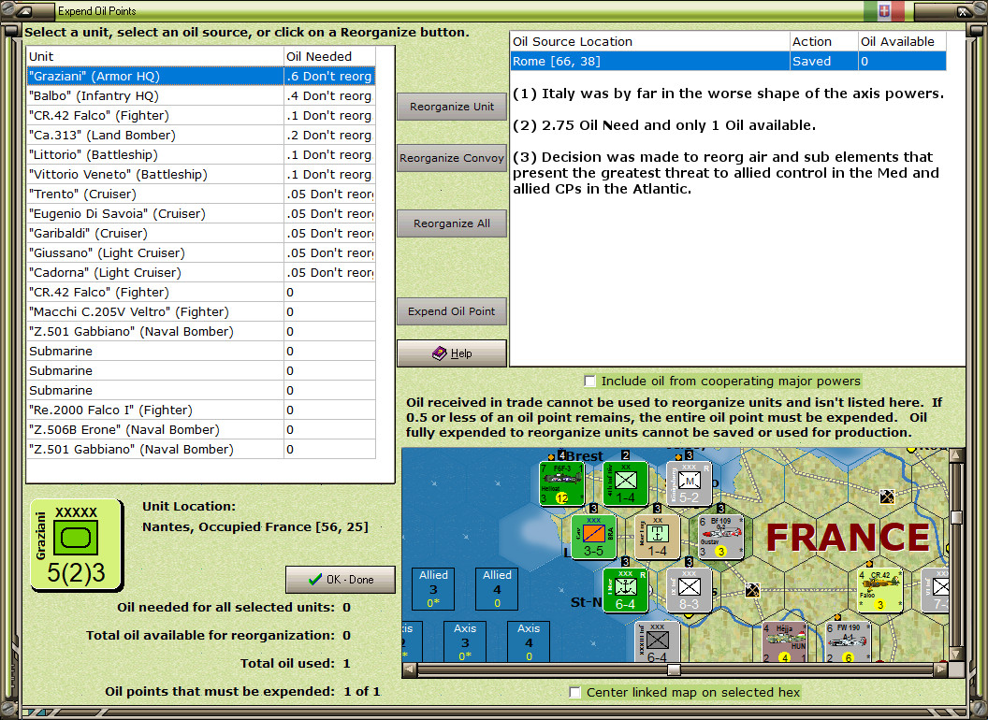Screen dimensions: 988x720
Task: Select the "Eugenio Di Savoia" (Cruiser) row
Action: pyautogui.click(x=201, y=213)
